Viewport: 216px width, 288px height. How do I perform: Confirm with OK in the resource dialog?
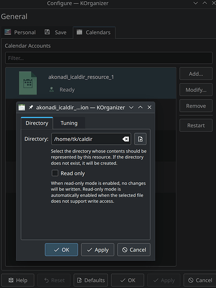(x=61, y=249)
